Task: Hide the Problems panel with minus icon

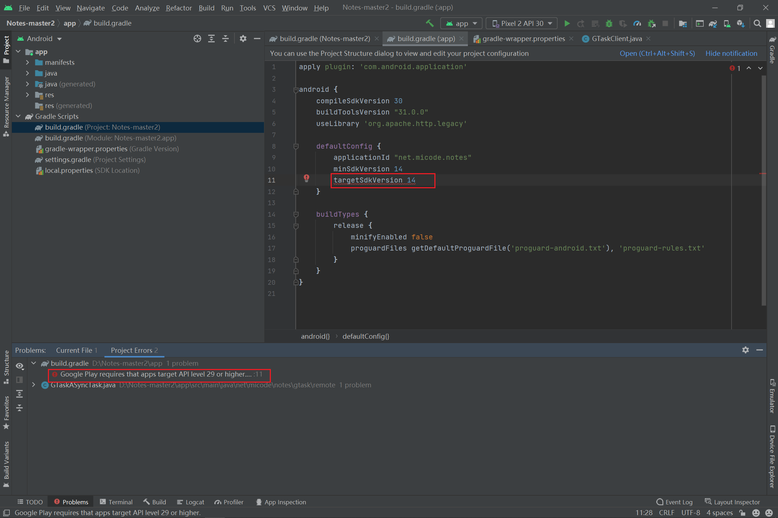Action: pos(760,350)
